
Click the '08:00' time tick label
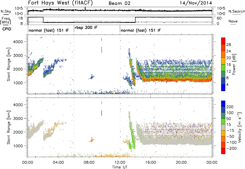pos(89,163)
